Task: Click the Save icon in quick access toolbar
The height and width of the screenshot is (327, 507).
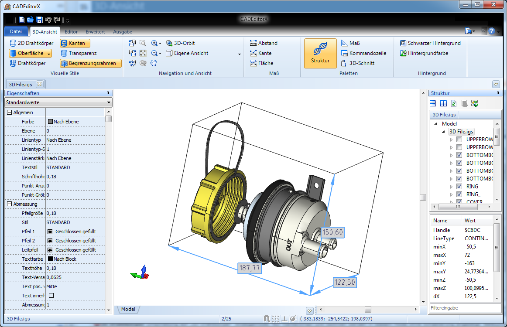Action: click(39, 20)
